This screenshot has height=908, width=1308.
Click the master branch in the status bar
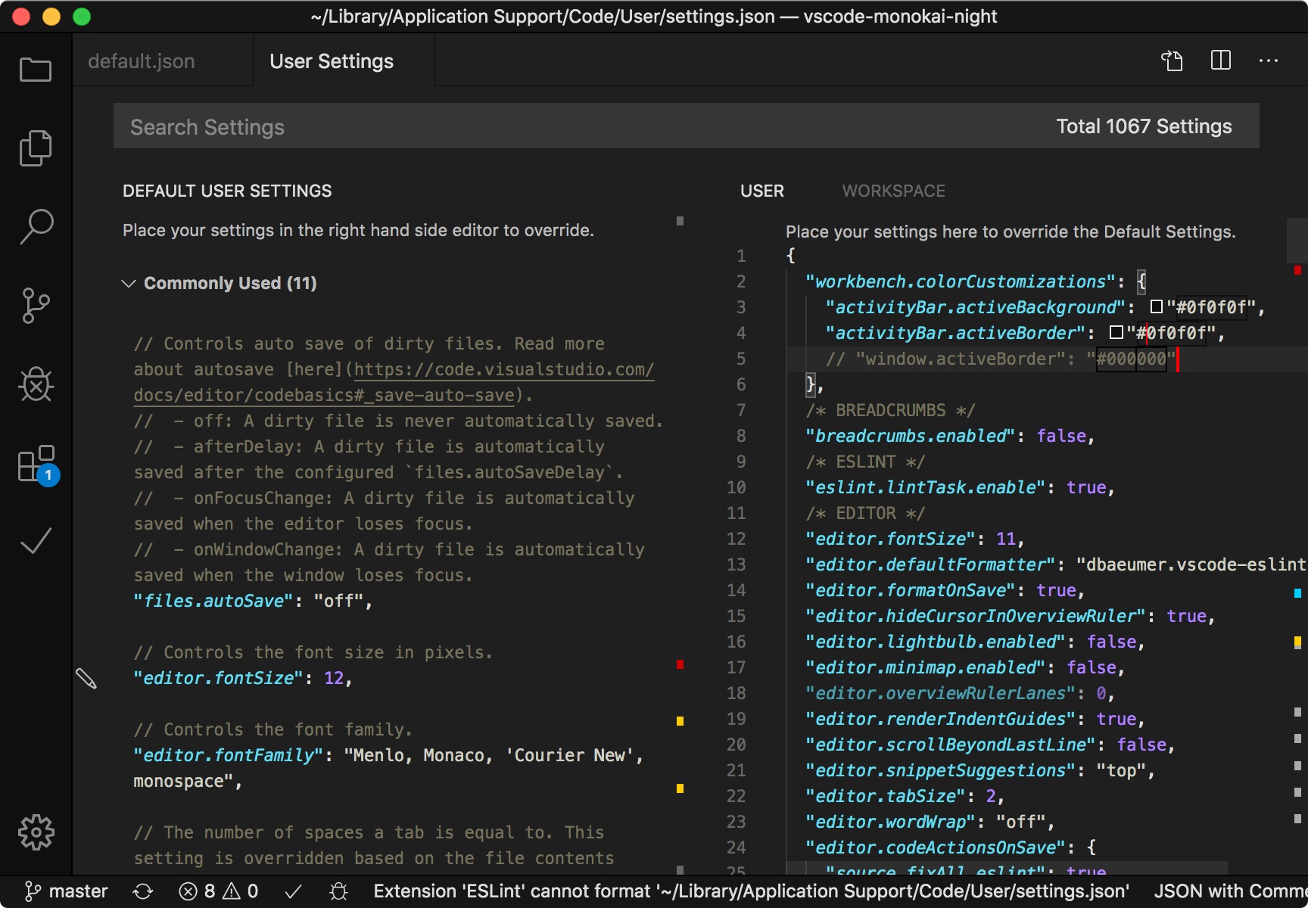(x=67, y=891)
